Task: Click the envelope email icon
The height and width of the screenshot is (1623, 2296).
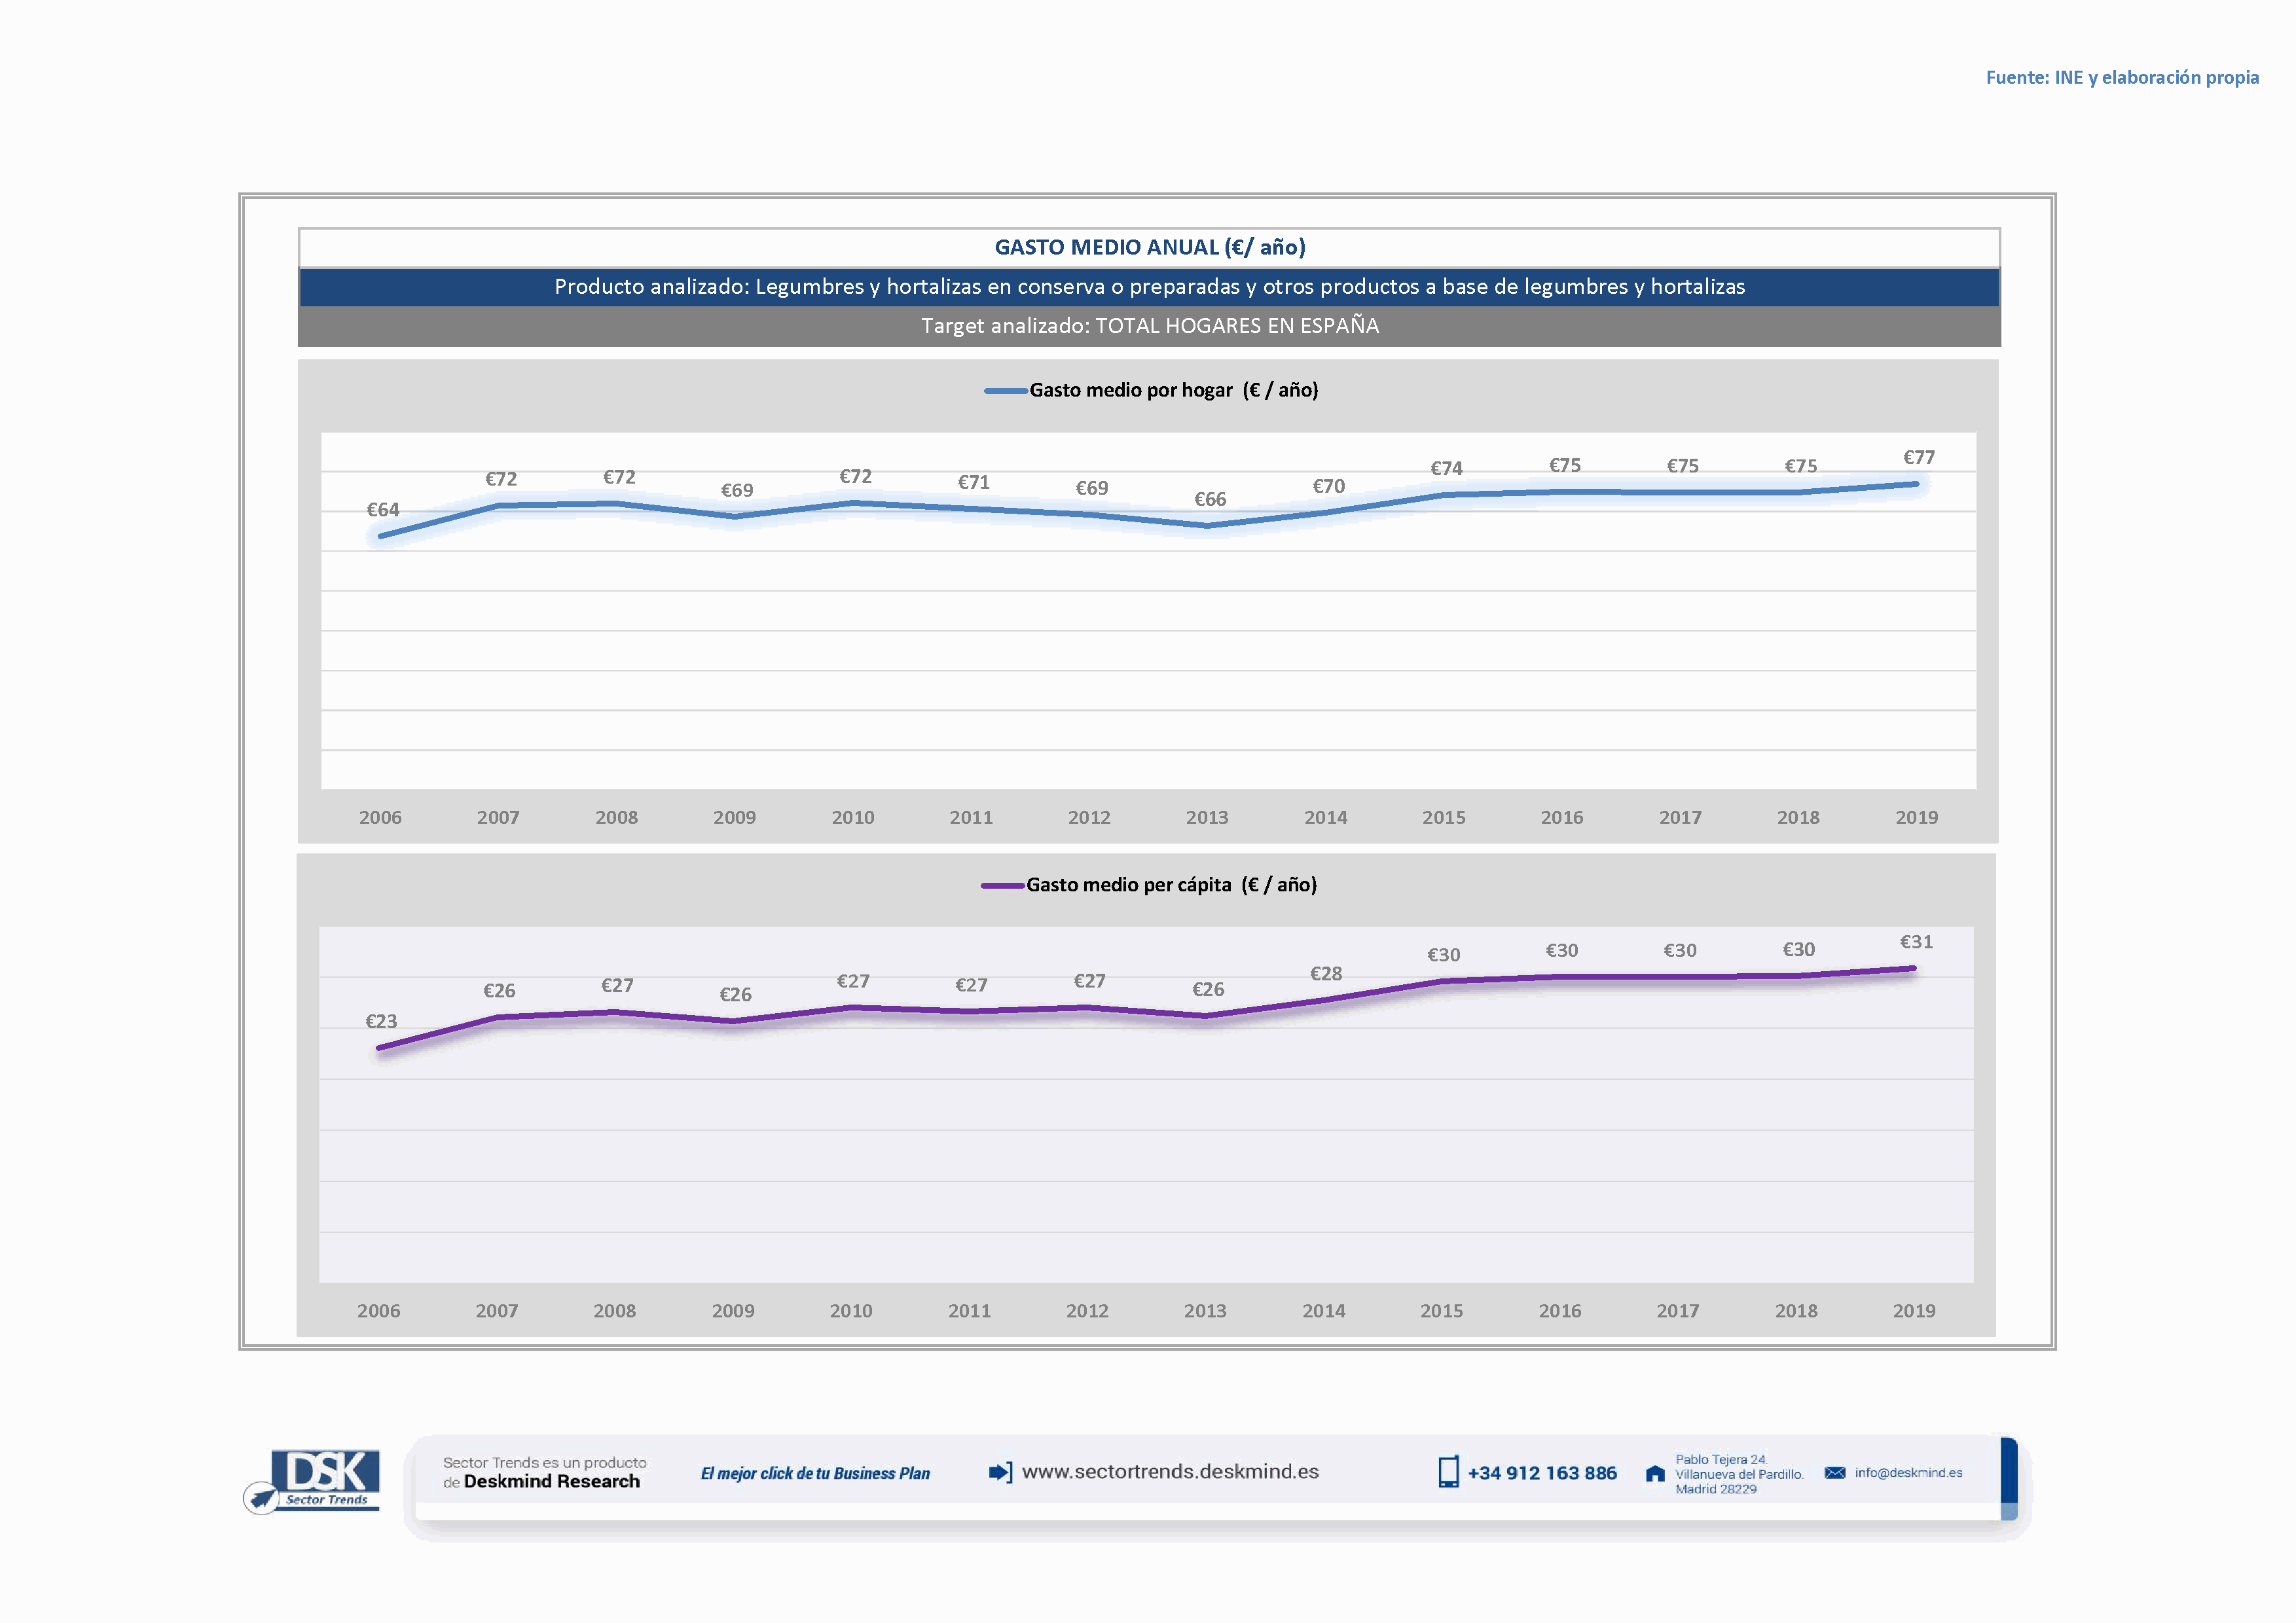Action: click(x=1834, y=1473)
